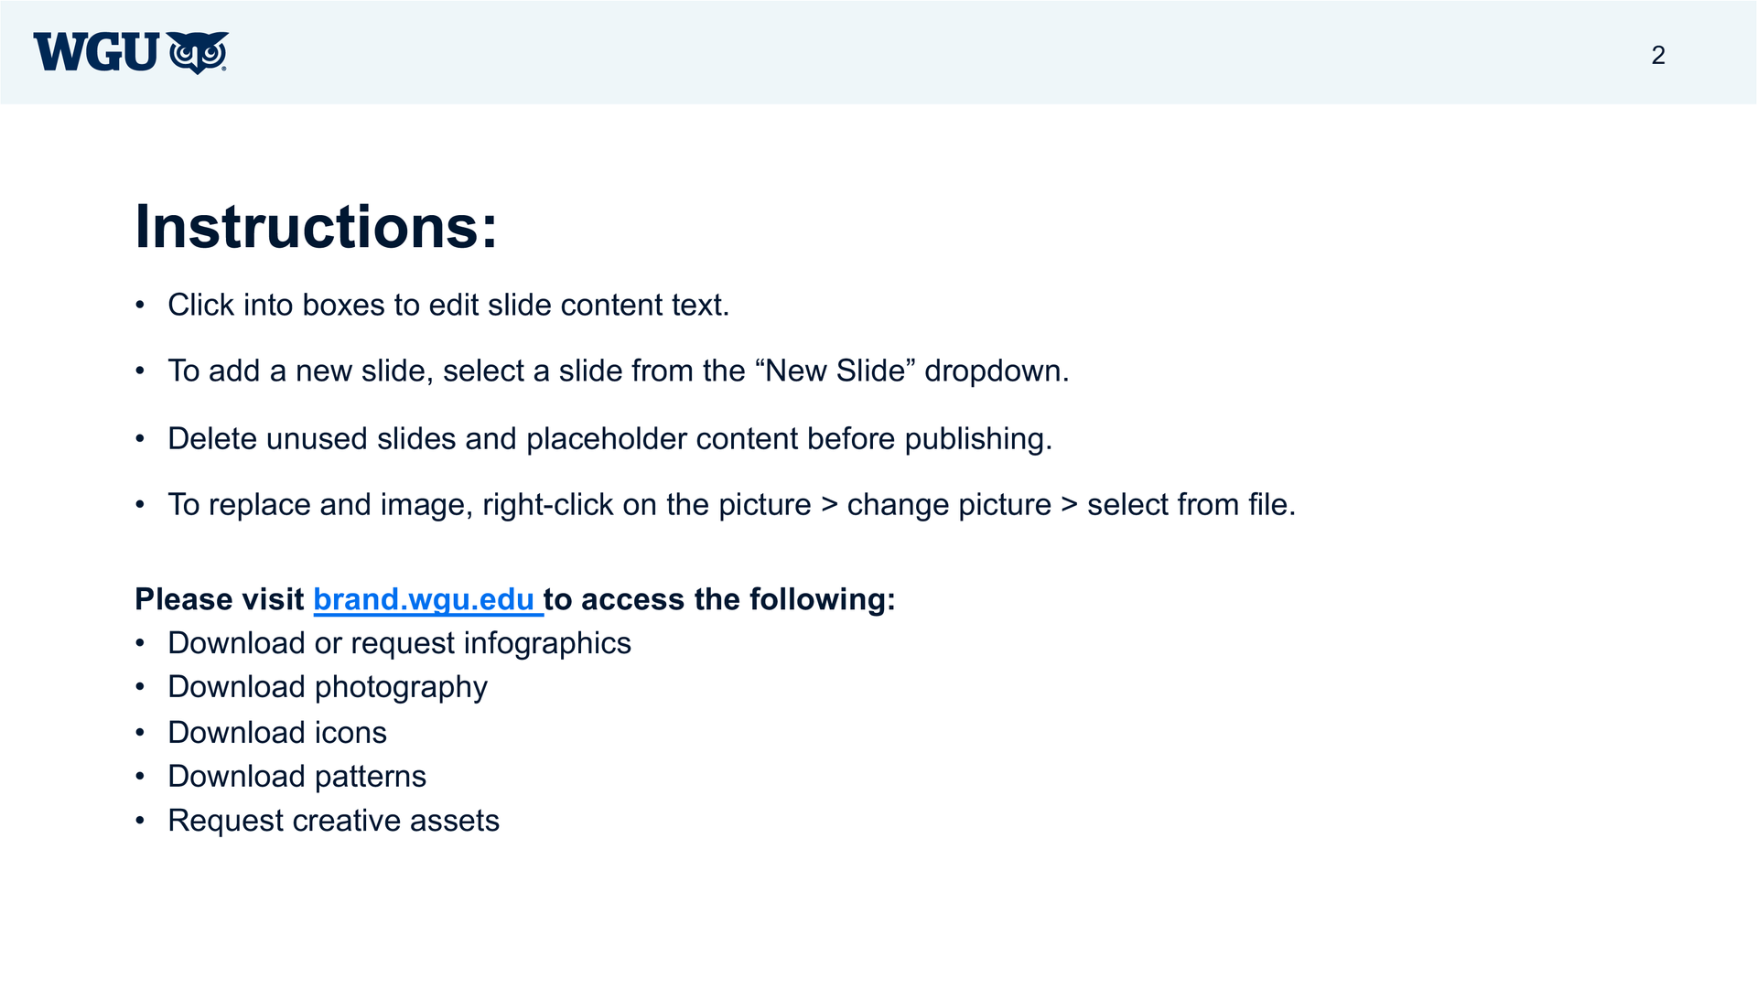Click the WGU owl logo icon
The height and width of the screenshot is (989, 1757).
[198, 53]
